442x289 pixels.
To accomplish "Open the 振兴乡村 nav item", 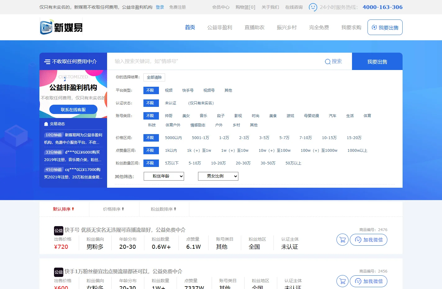I will pos(287,27).
